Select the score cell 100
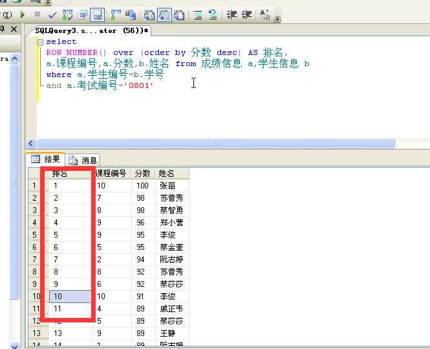The width and height of the screenshot is (430, 349). click(x=143, y=186)
